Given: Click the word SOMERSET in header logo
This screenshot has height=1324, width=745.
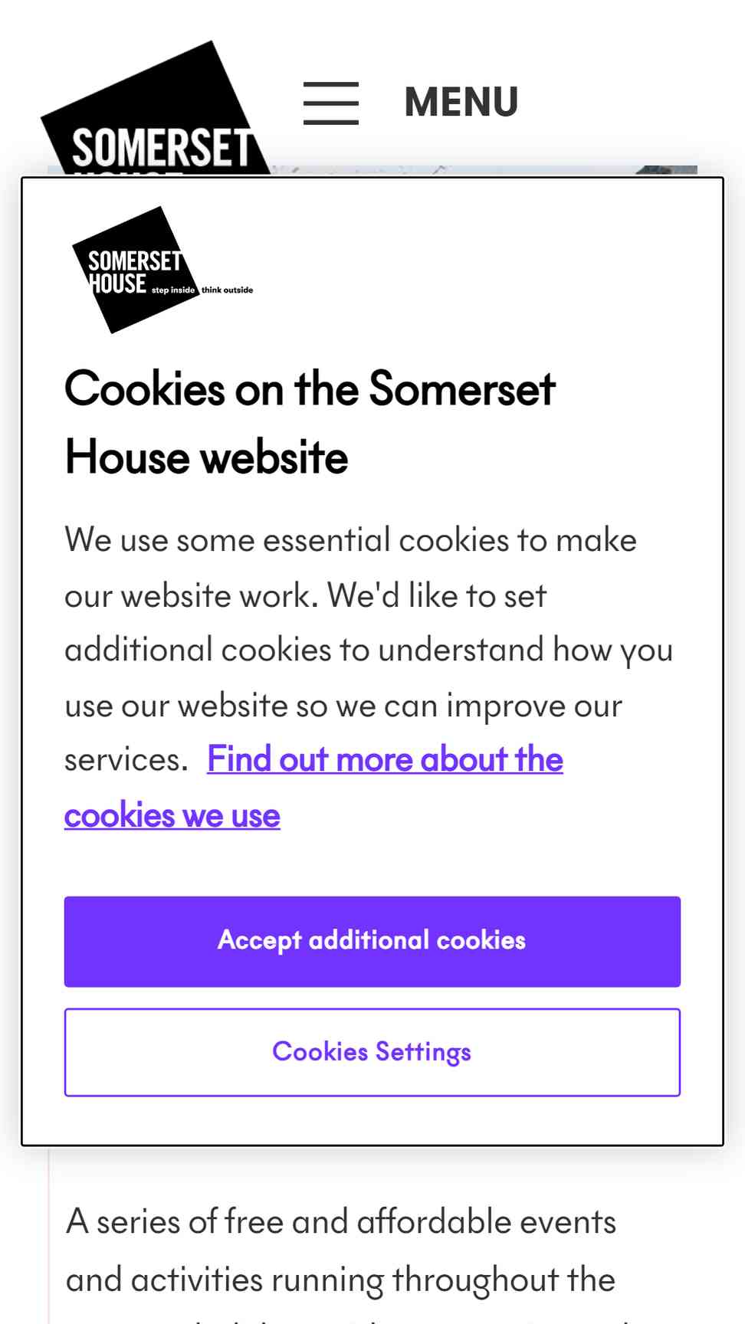Looking at the screenshot, I should (161, 147).
